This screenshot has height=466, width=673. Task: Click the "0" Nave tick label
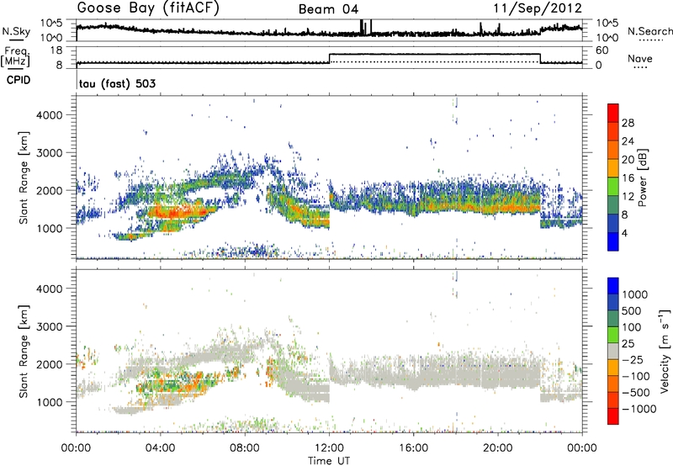click(x=599, y=66)
